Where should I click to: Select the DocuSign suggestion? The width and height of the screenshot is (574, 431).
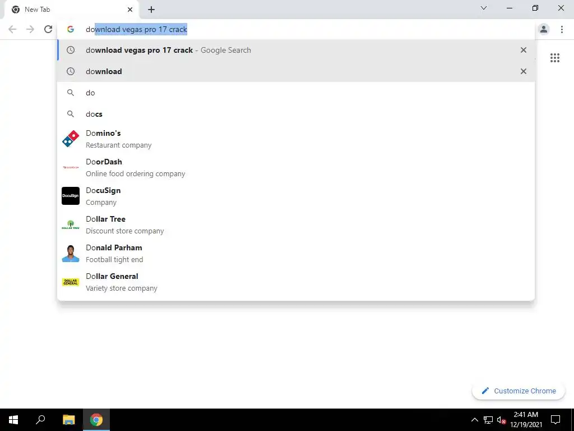click(x=296, y=196)
